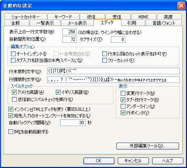Viewport: 187px width, 168px height.
Task: Click the 行頭禁則文字 text field
Action: coord(113,80)
